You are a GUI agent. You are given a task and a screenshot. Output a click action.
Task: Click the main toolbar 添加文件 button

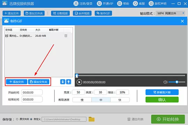(x=11, y=13)
